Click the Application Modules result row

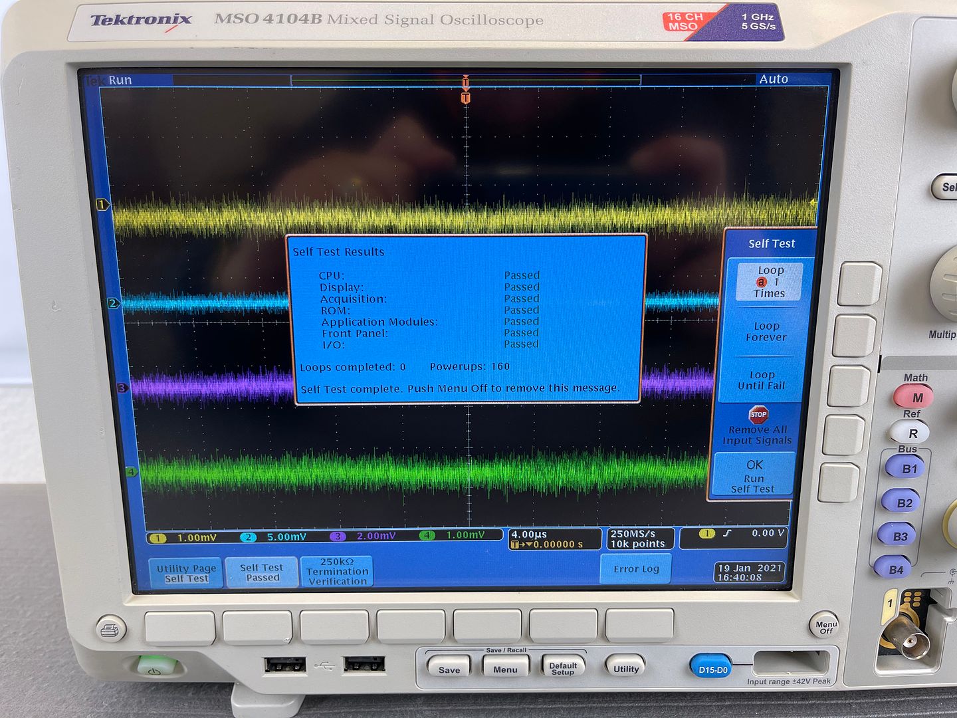tap(430, 322)
